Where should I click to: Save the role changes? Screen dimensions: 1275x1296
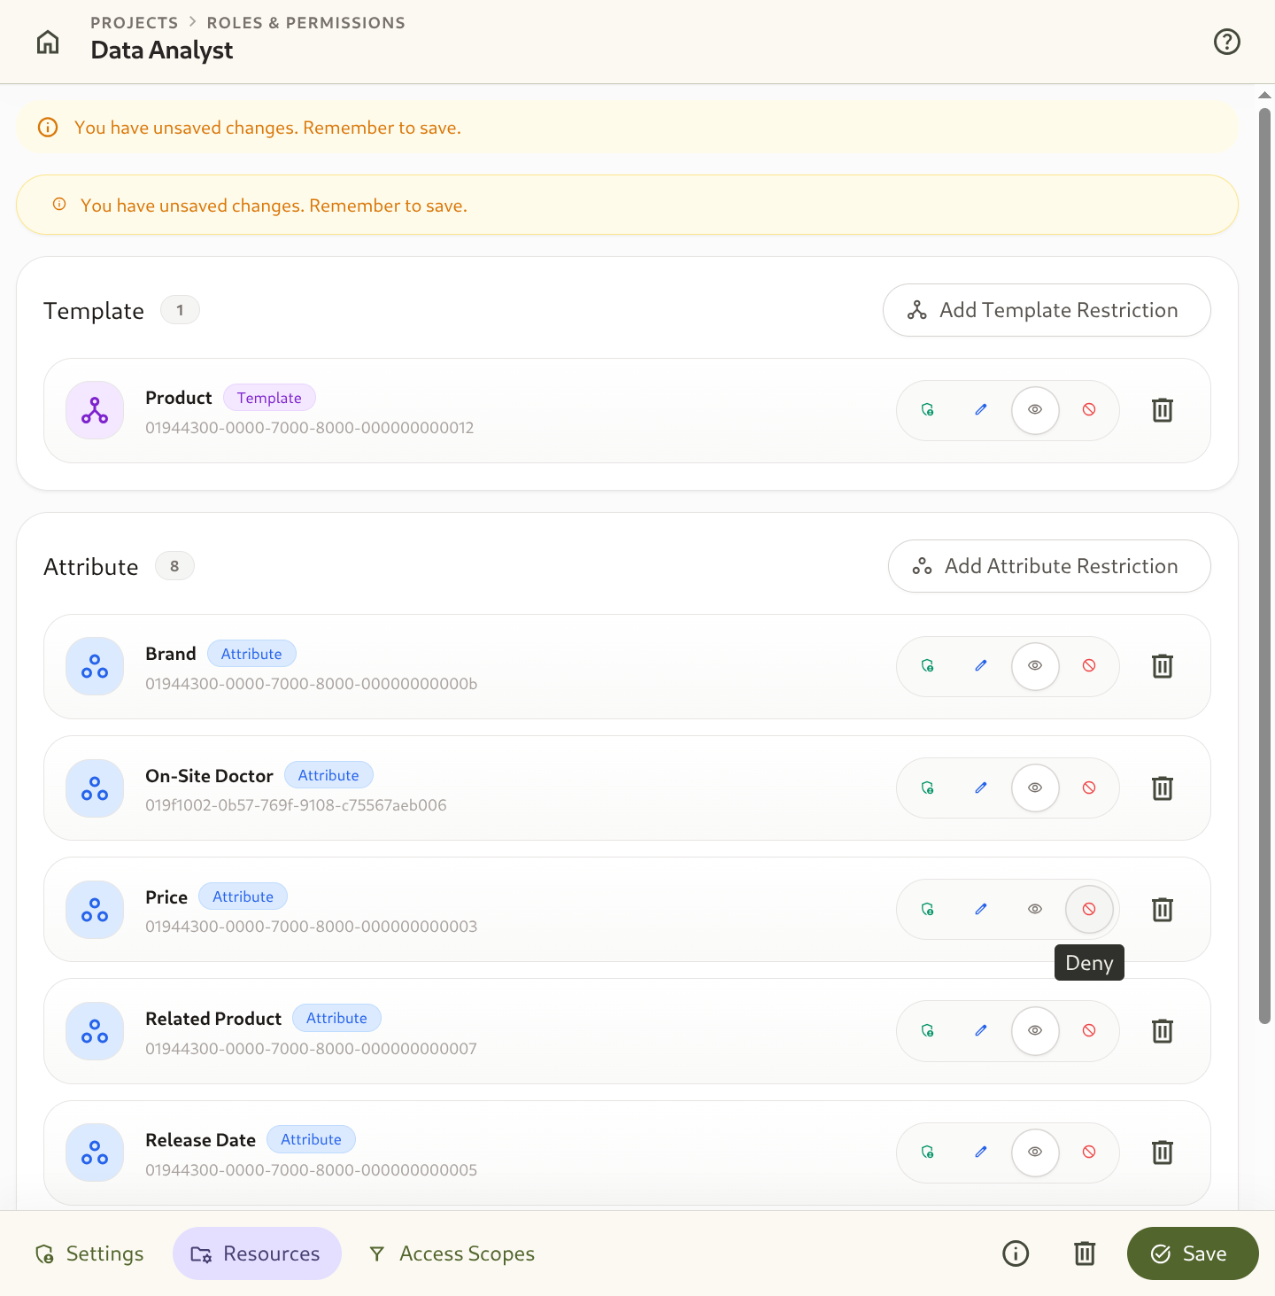[1192, 1253]
